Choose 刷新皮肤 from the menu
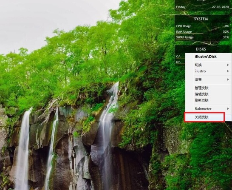The height and width of the screenshot is (190, 232). pyautogui.click(x=208, y=100)
